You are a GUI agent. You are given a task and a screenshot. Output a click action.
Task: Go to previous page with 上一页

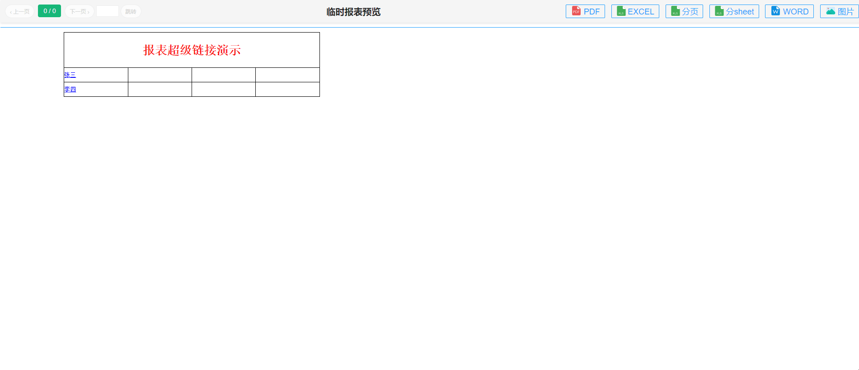point(20,11)
